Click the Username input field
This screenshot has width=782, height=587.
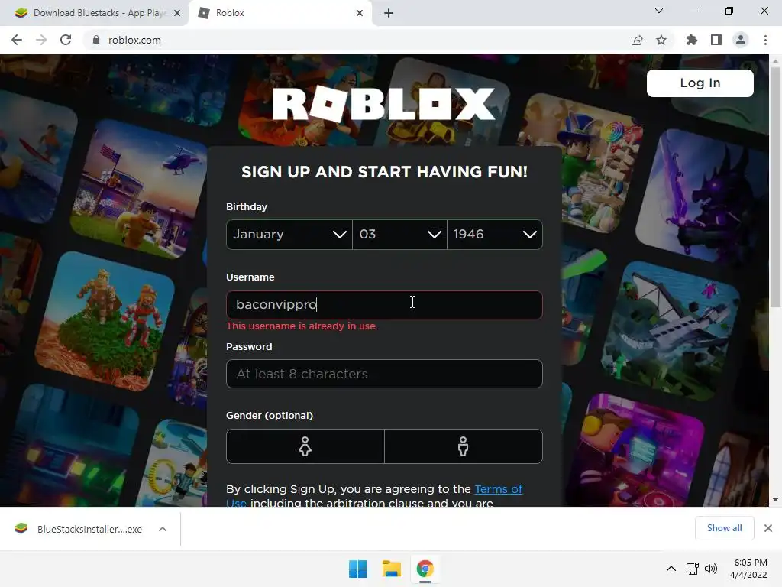click(384, 304)
